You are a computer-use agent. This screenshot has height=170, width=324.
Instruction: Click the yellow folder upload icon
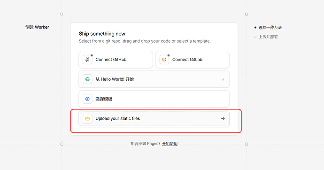coord(87,118)
